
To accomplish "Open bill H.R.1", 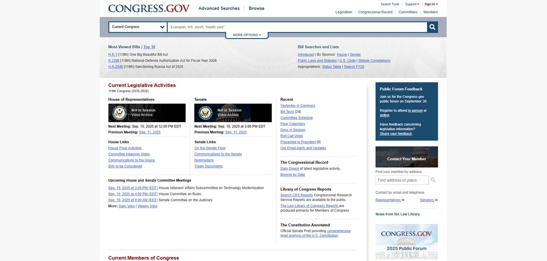I will pyautogui.click(x=113, y=55).
